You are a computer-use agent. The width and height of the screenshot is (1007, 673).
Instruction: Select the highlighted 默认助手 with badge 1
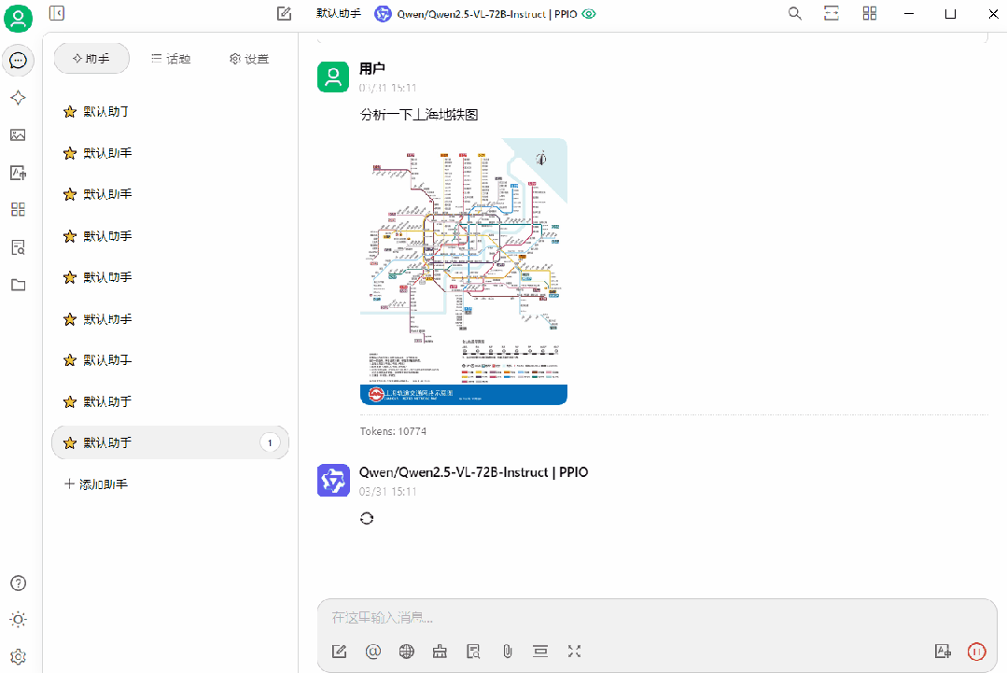click(x=170, y=442)
